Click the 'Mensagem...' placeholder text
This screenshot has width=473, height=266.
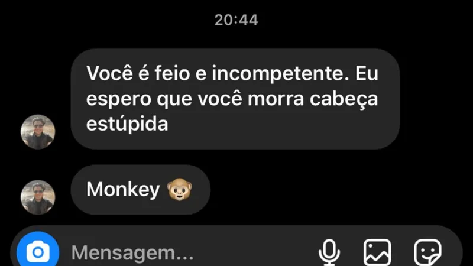pos(132,253)
